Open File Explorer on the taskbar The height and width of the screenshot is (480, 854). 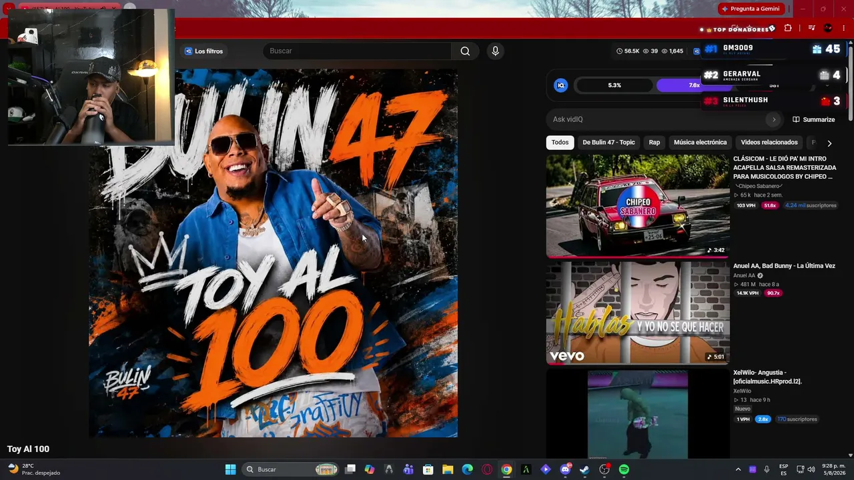[x=448, y=469]
